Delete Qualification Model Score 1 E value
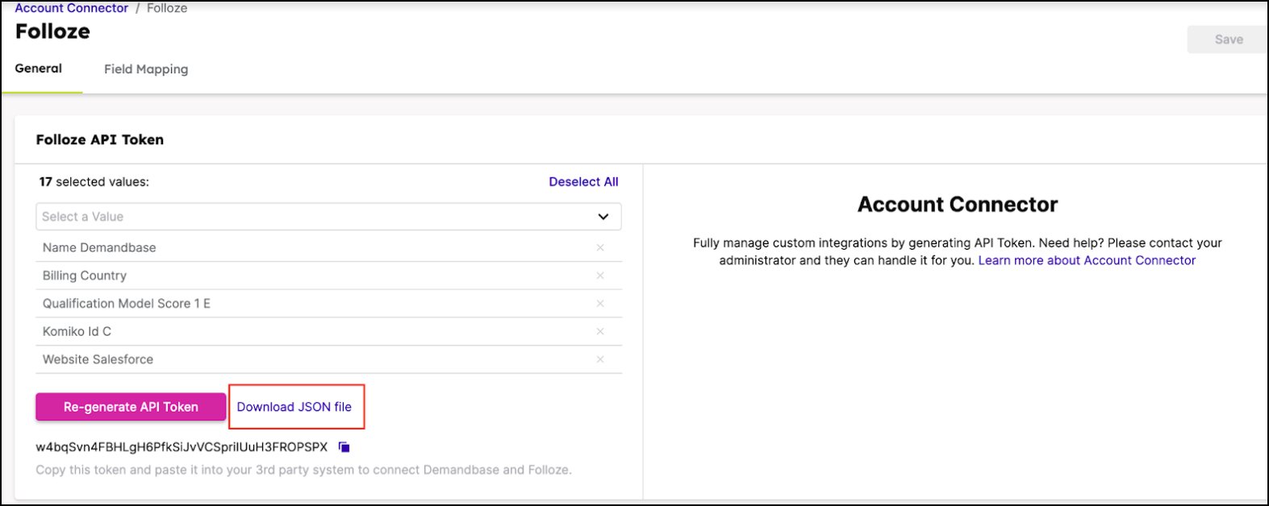1269x506 pixels. (x=599, y=304)
